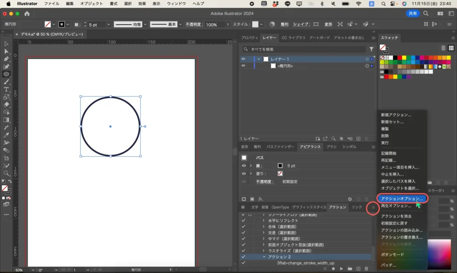Click the layers panel filter icon
This screenshot has height=273, width=457.
pos(371,49)
